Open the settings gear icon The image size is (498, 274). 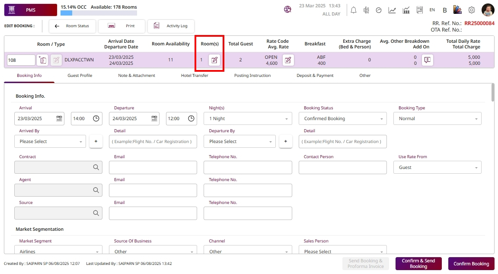tap(472, 10)
